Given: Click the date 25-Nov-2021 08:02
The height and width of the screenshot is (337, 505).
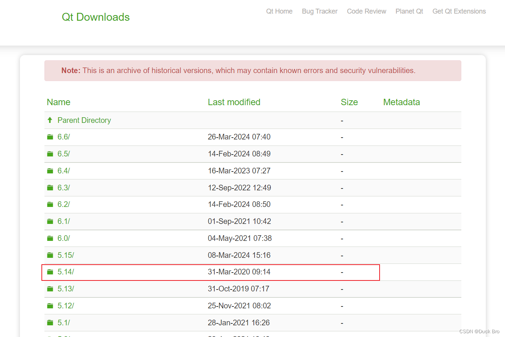Looking at the screenshot, I should pyautogui.click(x=240, y=306).
